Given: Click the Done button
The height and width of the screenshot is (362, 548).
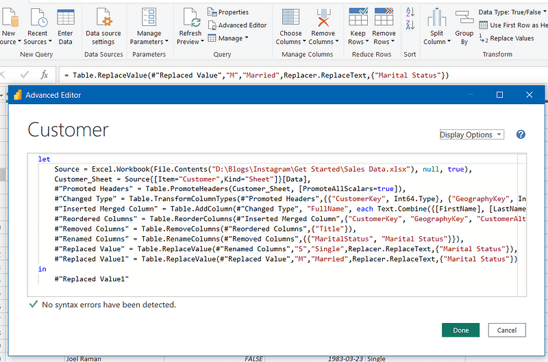Looking at the screenshot, I should [x=461, y=331].
